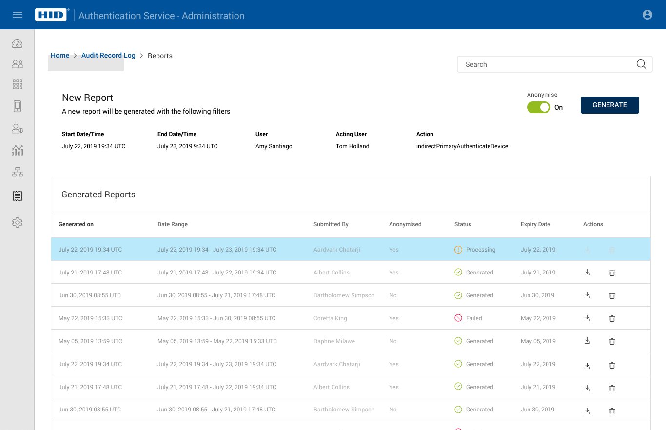Viewport: 666px width, 430px height.
Task: Click 'Tom Holland' under Acting User filter
Action: pyautogui.click(x=353, y=146)
